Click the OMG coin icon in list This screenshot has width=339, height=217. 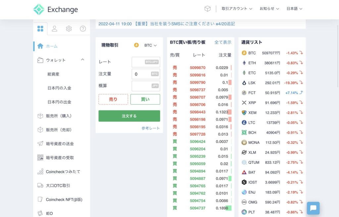click(x=244, y=202)
